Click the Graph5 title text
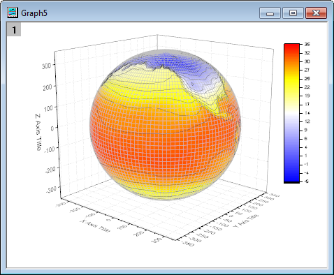 (34, 13)
